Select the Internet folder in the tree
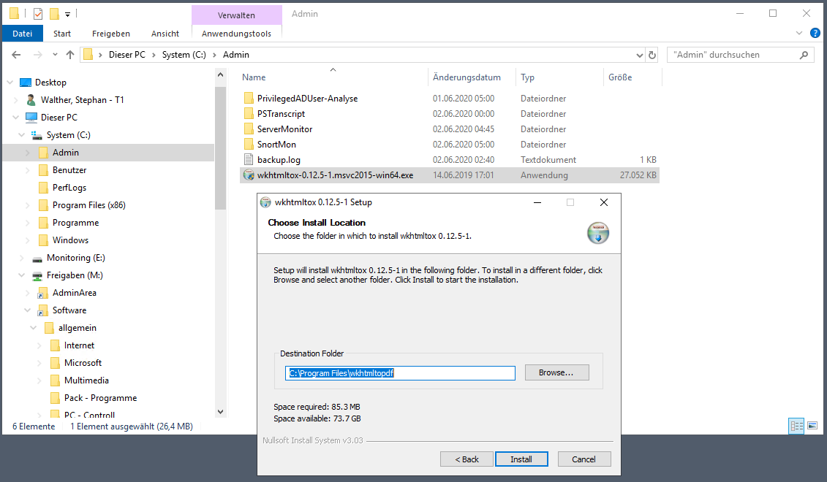Image resolution: width=827 pixels, height=482 pixels. coord(79,345)
